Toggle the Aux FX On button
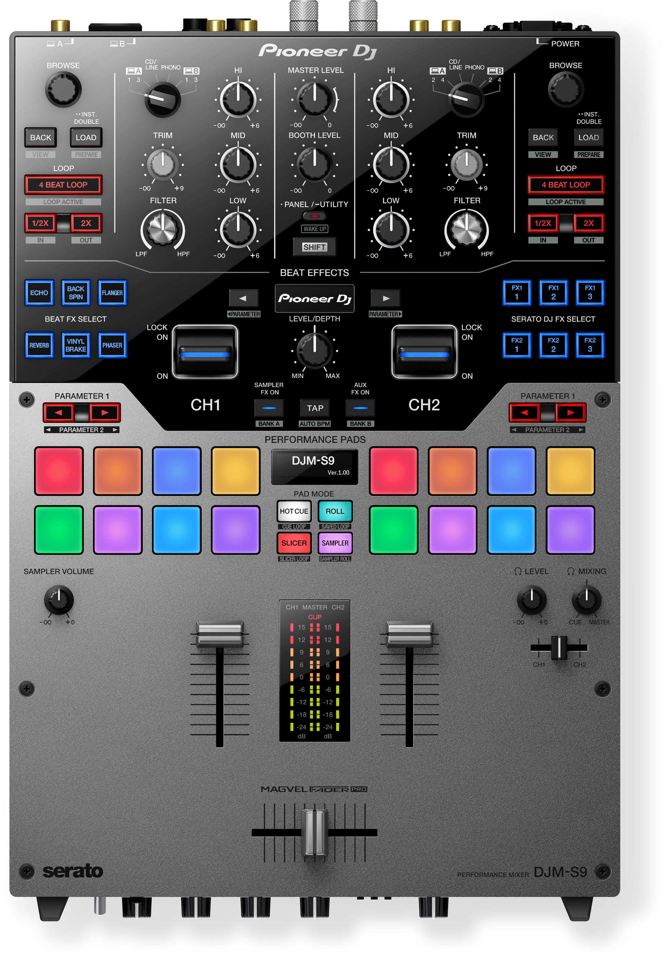Viewport: 664px width, 957px height. click(x=360, y=408)
